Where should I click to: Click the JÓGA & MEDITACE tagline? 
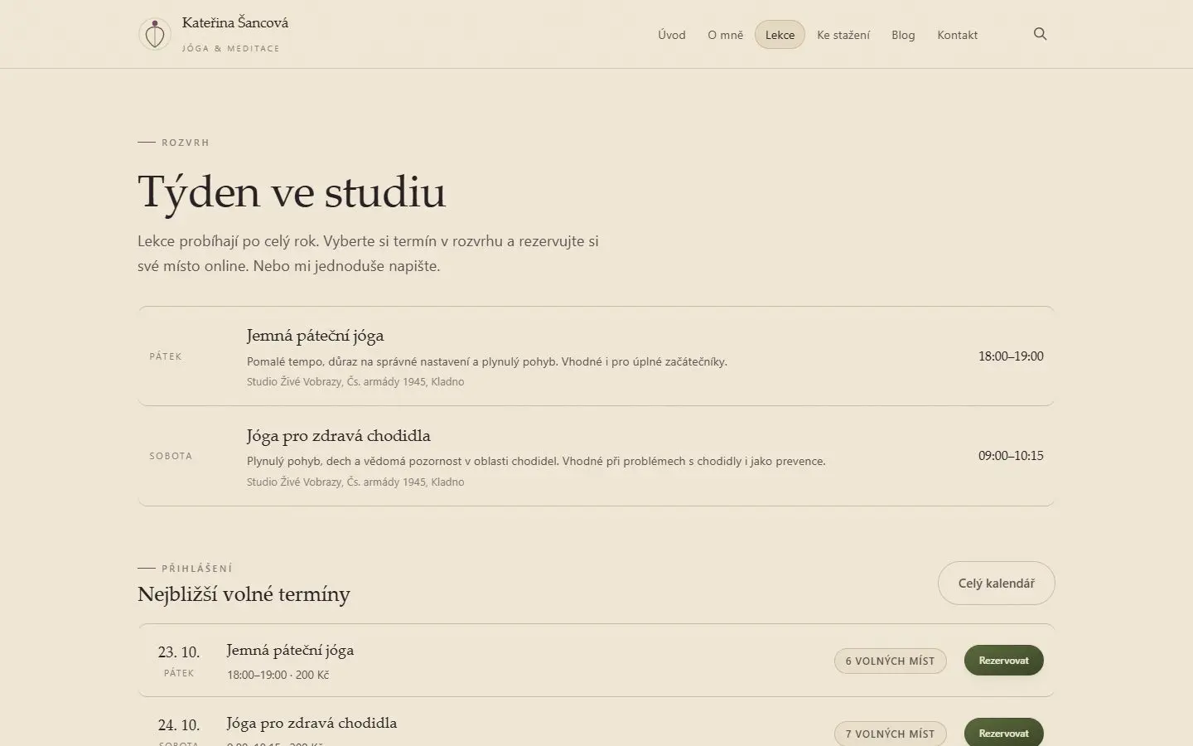coord(230,48)
